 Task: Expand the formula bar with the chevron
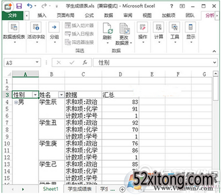[x=215, y=62]
